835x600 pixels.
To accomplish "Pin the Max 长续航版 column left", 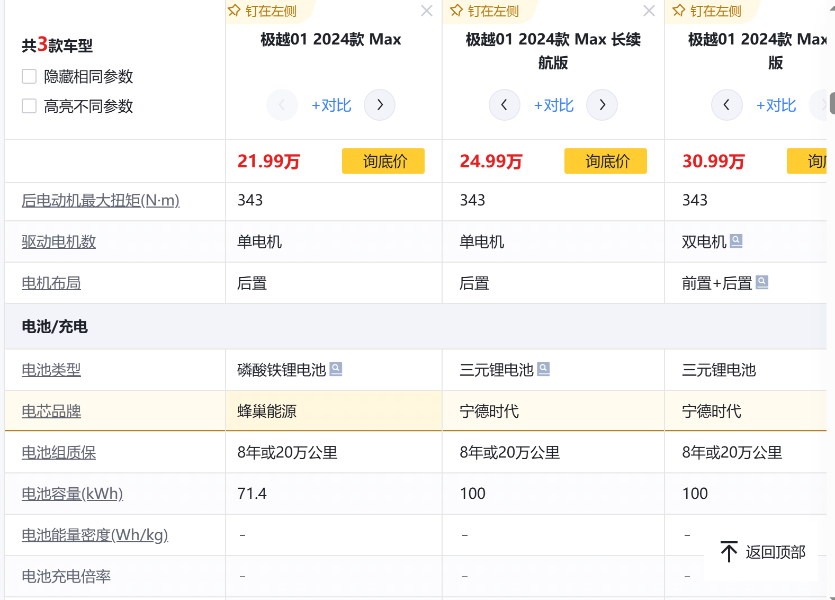I will coord(485,11).
